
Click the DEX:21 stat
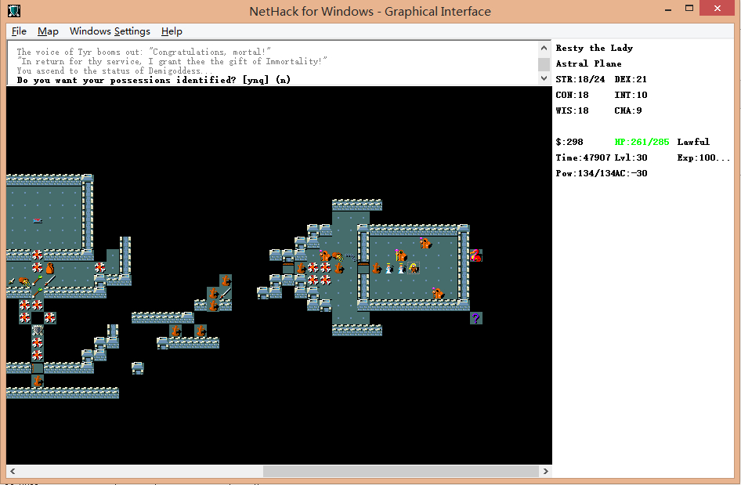631,79
